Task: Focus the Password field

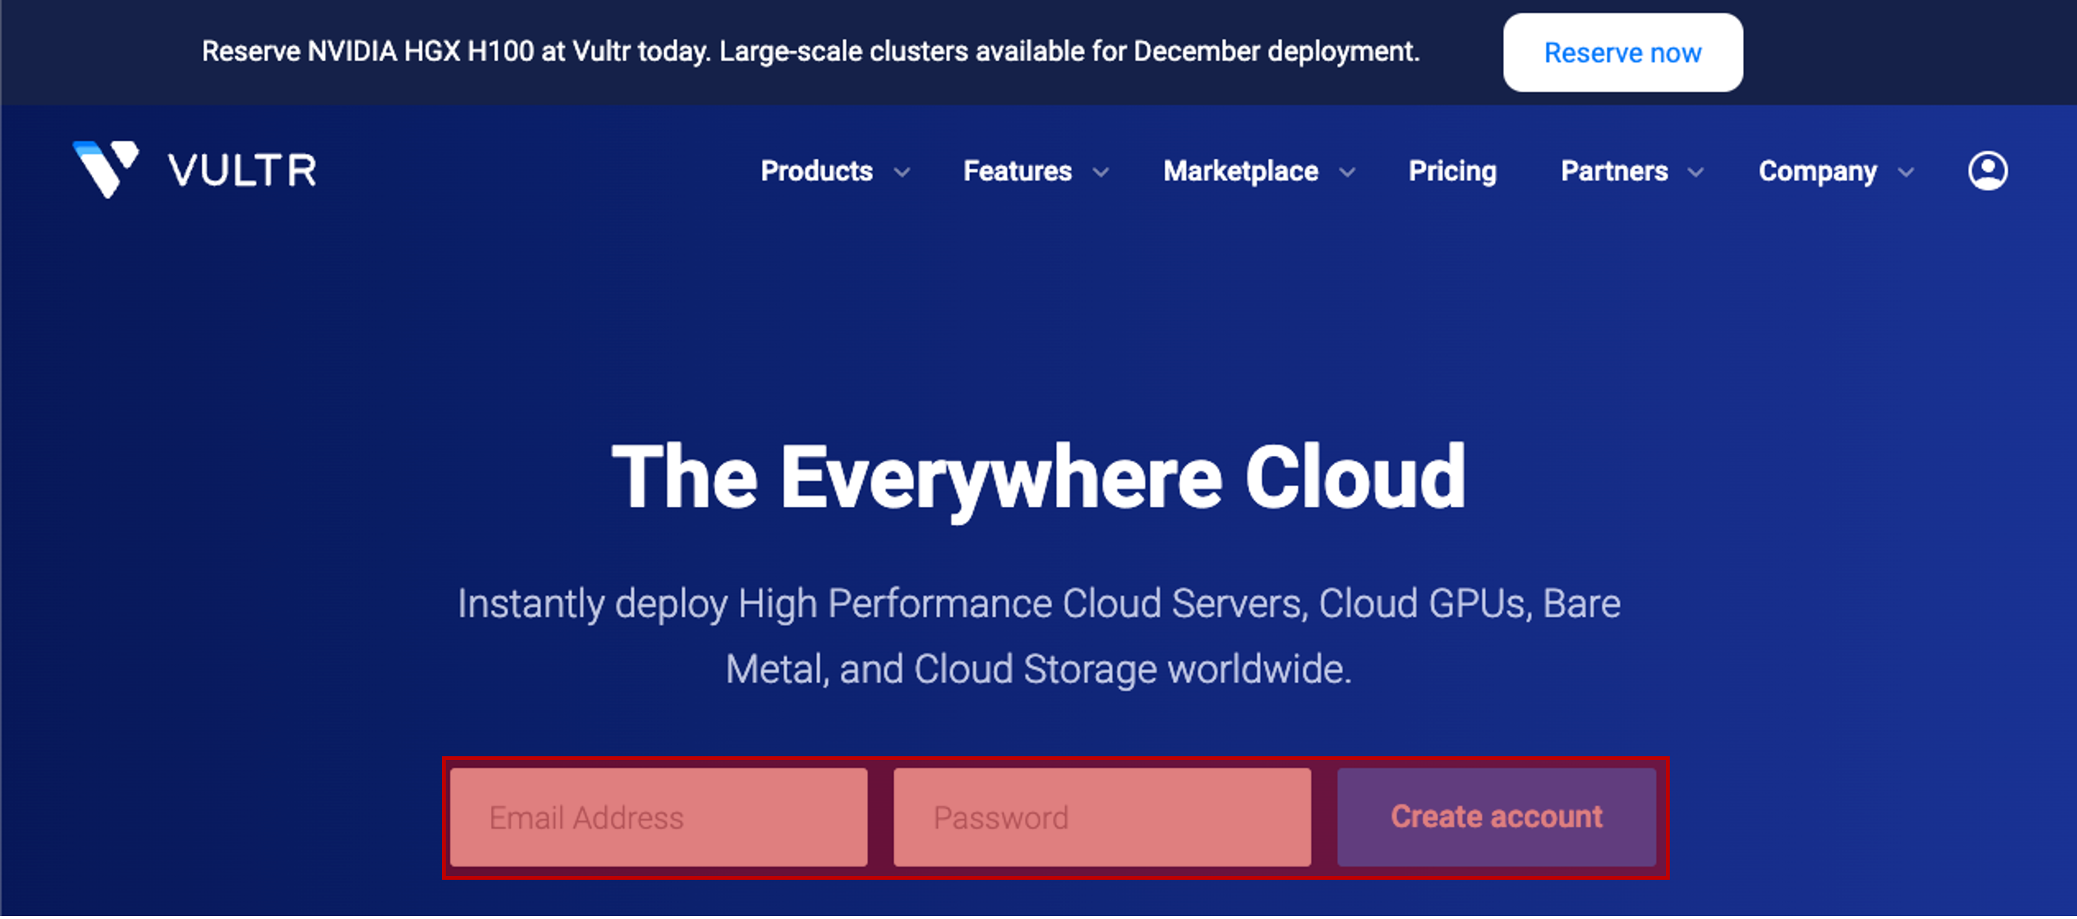Action: click(1101, 817)
